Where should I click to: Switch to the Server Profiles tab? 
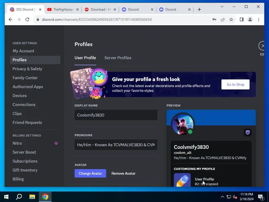pos(118,58)
